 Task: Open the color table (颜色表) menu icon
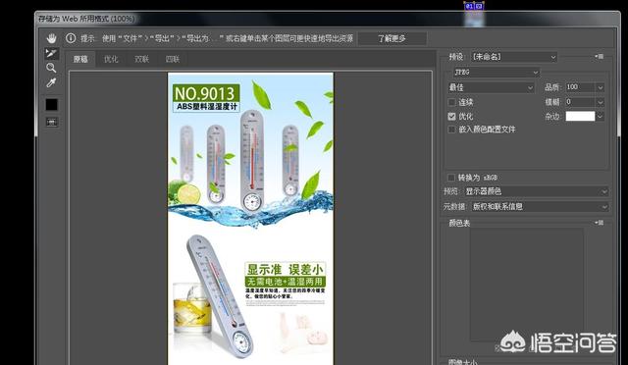[x=600, y=223]
